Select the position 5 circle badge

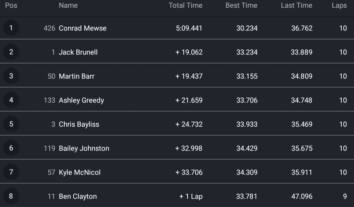tap(11, 124)
